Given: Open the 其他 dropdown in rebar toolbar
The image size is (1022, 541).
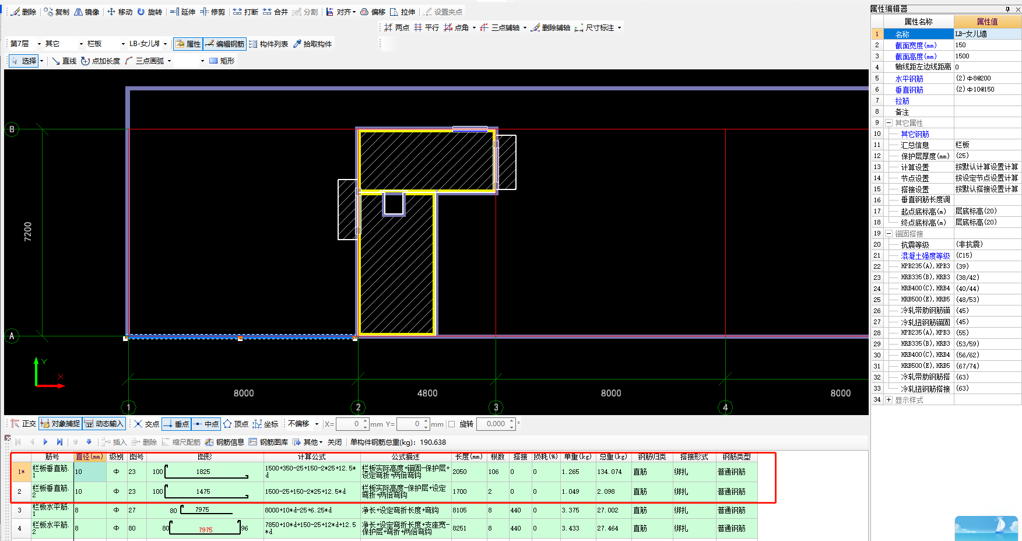Looking at the screenshot, I should click(x=307, y=442).
